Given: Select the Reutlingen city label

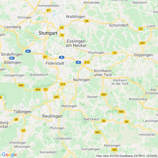Looking at the screenshot, I should coord(52,116).
